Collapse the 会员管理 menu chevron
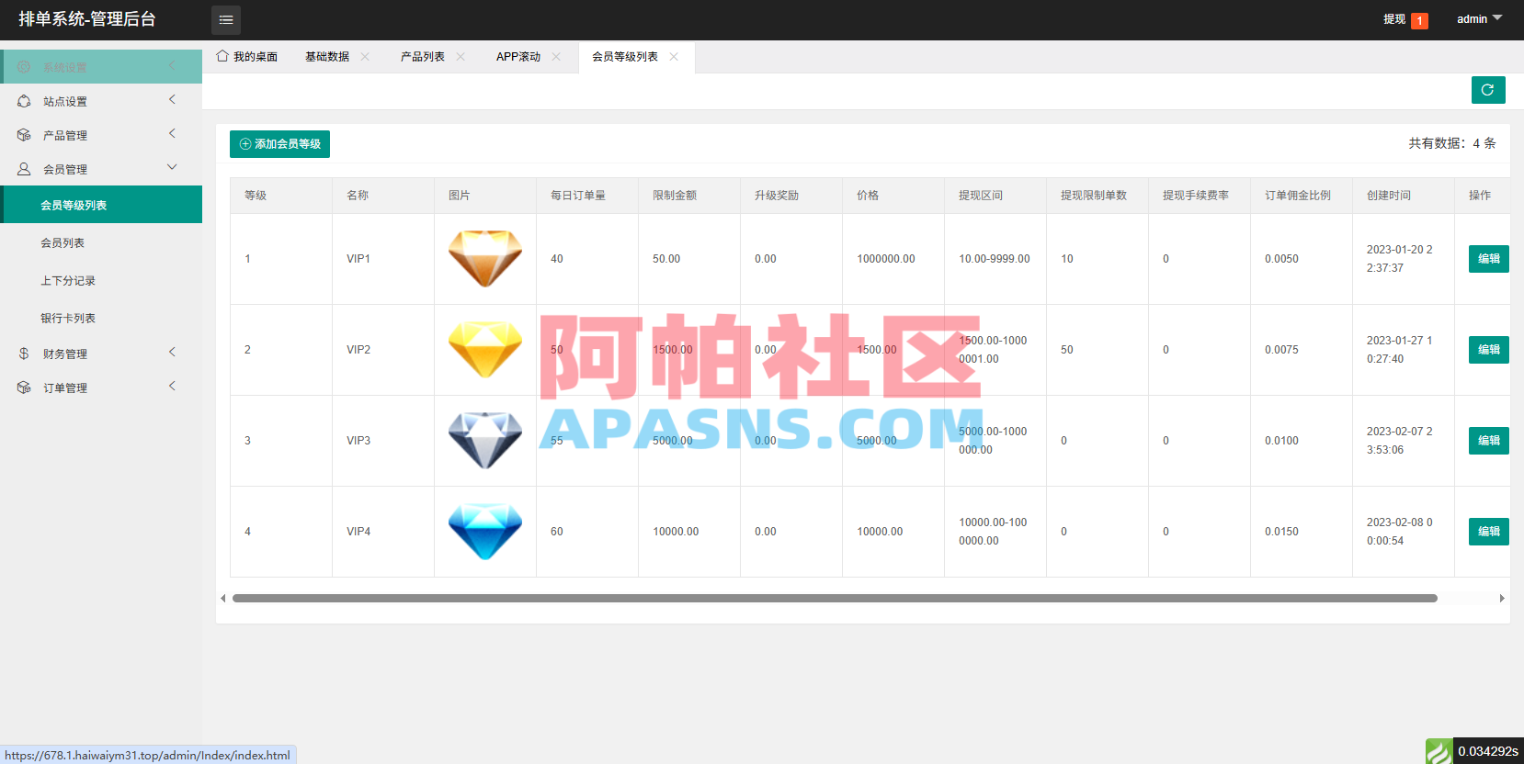This screenshot has height=764, width=1524. click(x=172, y=168)
